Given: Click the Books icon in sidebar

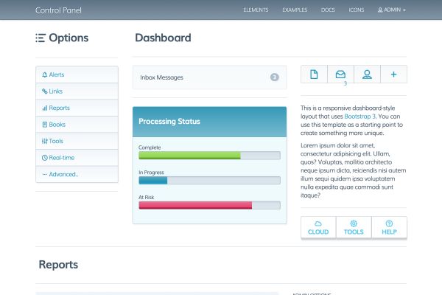Looking at the screenshot, I should tap(44, 125).
